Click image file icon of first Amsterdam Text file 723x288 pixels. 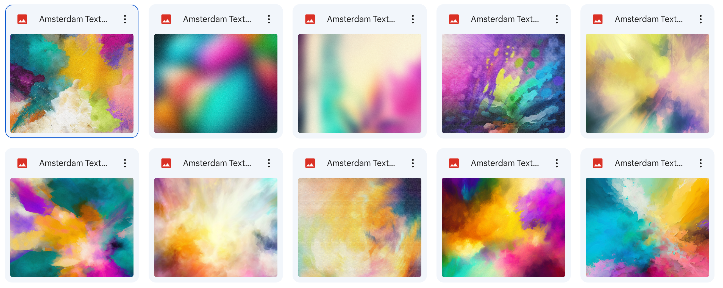coord(22,19)
